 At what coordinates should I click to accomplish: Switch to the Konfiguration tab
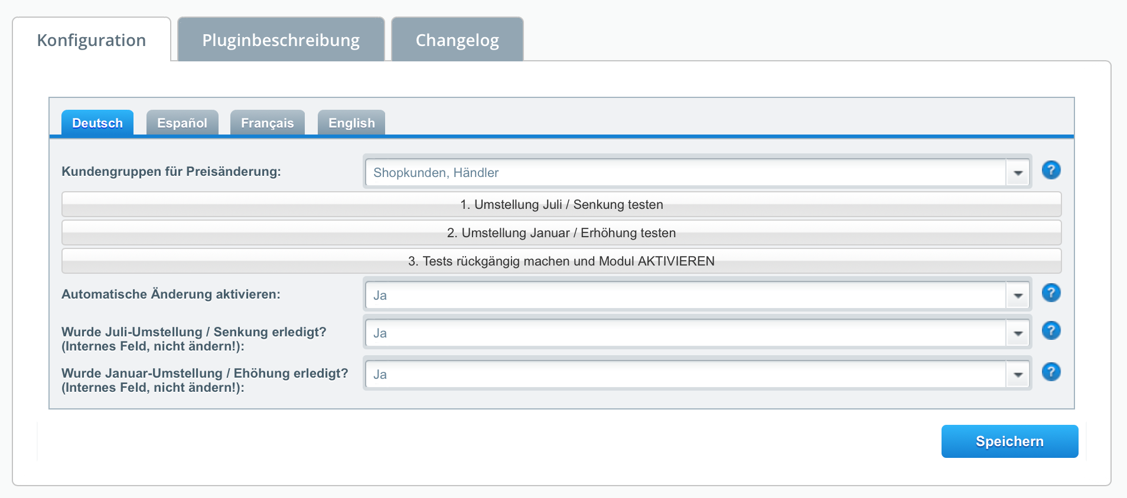92,40
